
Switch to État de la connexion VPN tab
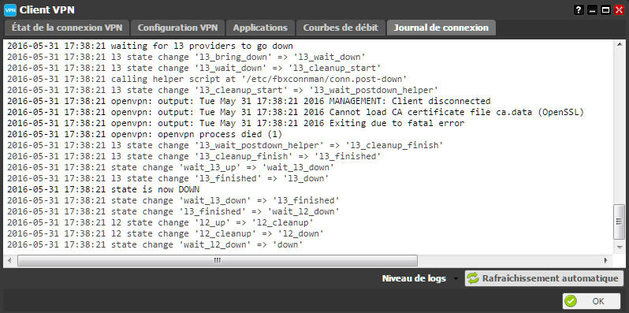(66, 28)
